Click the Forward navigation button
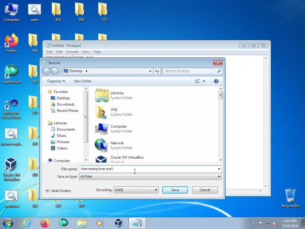This screenshot has height=229, width=305. pyautogui.click(x=55, y=71)
